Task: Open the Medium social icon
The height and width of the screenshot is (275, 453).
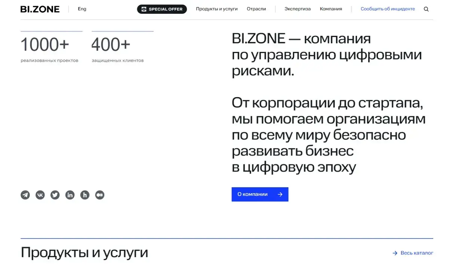Action: (100, 195)
